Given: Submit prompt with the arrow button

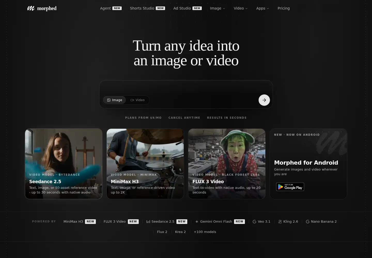Looking at the screenshot, I should [264, 100].
